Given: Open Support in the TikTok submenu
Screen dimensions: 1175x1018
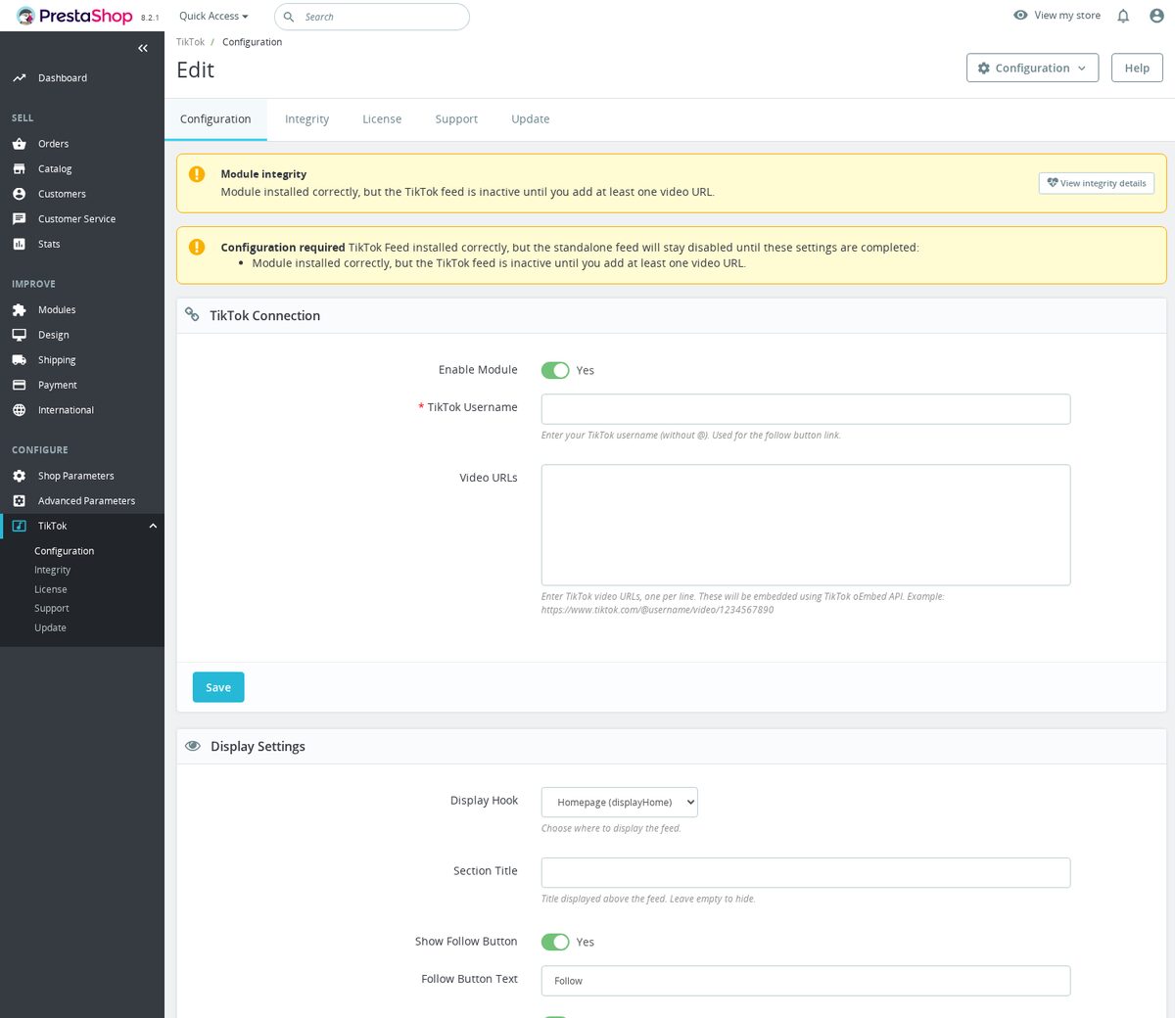Looking at the screenshot, I should click(52, 608).
